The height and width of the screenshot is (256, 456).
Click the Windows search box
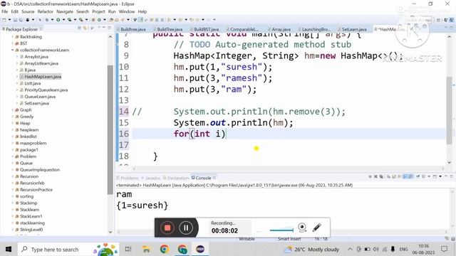click(68, 250)
